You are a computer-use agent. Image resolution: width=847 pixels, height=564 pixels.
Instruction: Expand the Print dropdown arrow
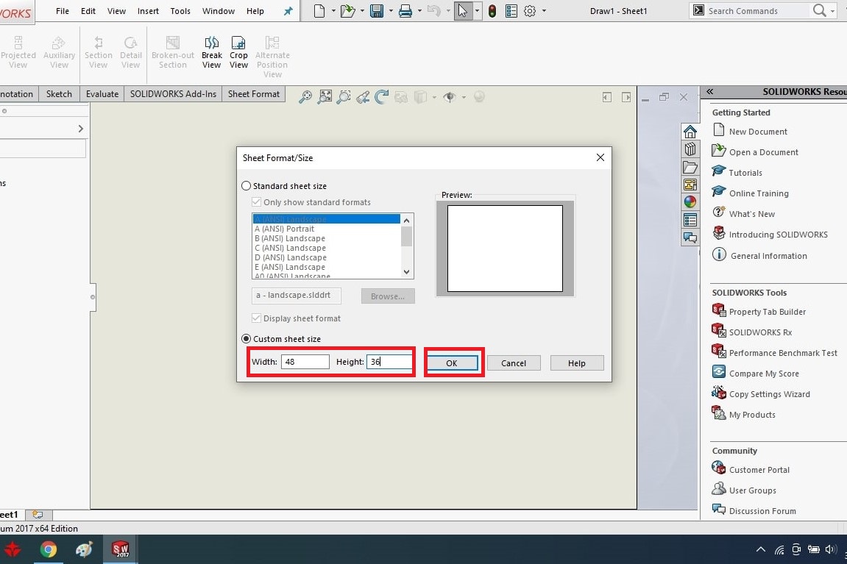pos(419,11)
